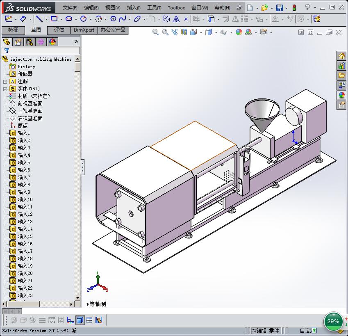
Task: Open the PropertyManager tab icon
Action: [18, 41]
